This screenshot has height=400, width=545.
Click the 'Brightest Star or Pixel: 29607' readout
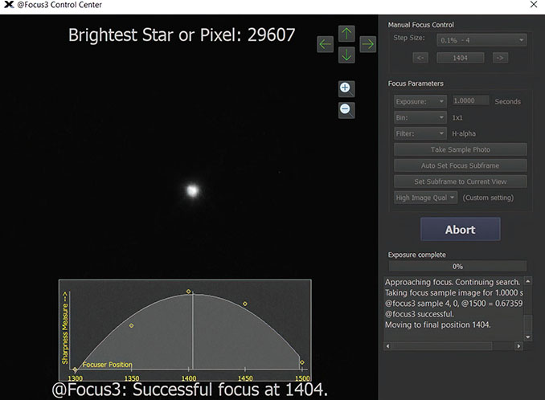pyautogui.click(x=182, y=35)
